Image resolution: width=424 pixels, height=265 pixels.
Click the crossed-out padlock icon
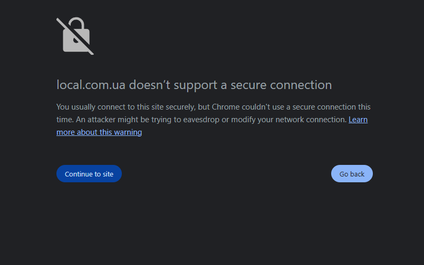click(x=75, y=36)
